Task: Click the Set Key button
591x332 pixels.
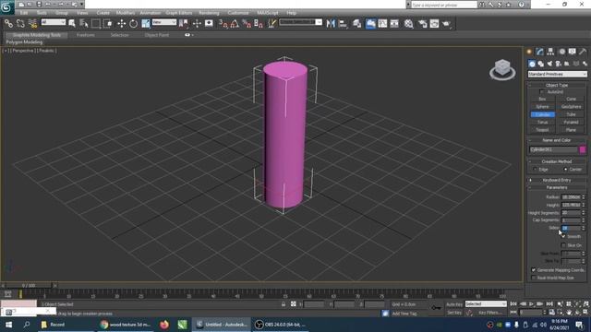Action: coord(454,313)
